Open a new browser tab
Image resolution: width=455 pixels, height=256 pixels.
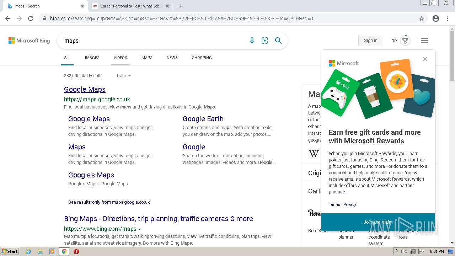pos(181,6)
